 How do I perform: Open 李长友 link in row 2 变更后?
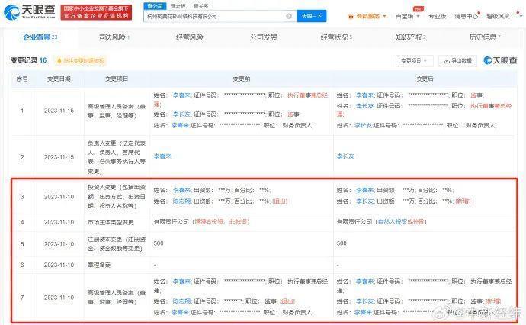[x=345, y=156]
